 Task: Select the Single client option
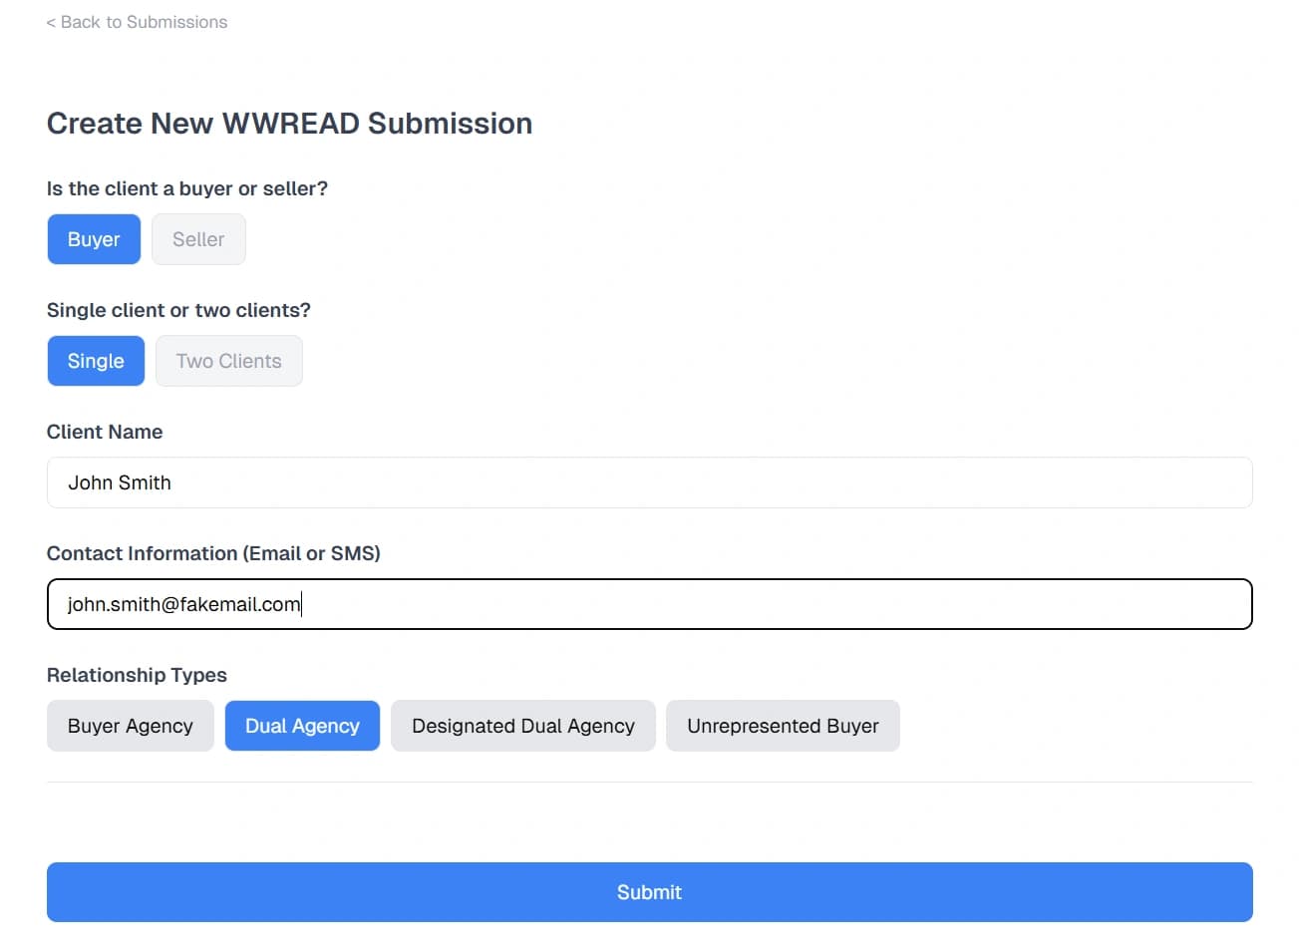click(96, 361)
